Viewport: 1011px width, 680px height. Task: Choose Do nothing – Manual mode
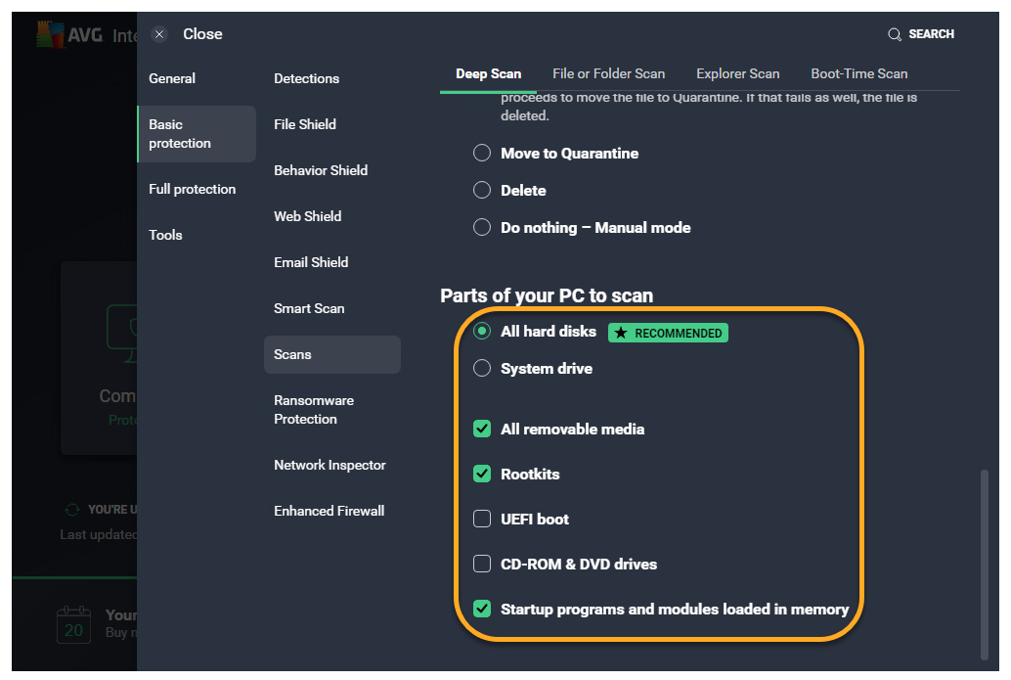(x=482, y=228)
